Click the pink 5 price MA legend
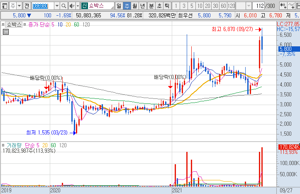The image size is (300, 194). 53,24
